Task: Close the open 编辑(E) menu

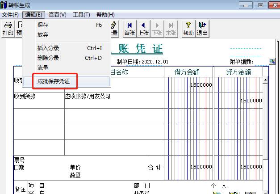Action: click(x=33, y=15)
